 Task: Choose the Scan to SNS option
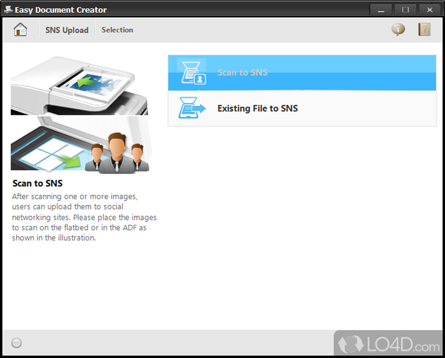coord(302,73)
